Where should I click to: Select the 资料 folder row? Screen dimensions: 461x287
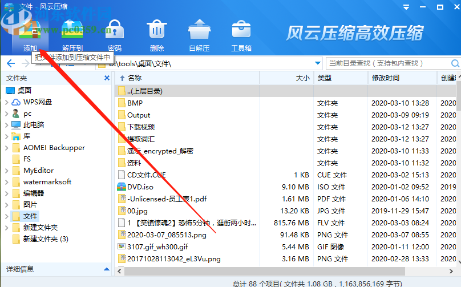point(285,163)
